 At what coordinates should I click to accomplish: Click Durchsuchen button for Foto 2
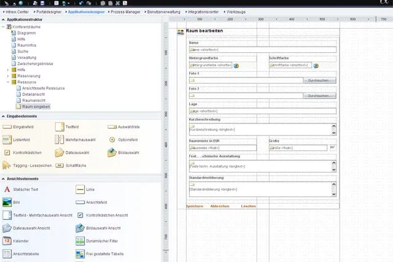(x=319, y=96)
